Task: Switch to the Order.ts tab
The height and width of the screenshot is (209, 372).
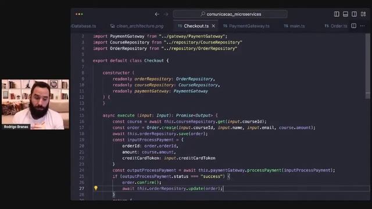Action: (336, 26)
